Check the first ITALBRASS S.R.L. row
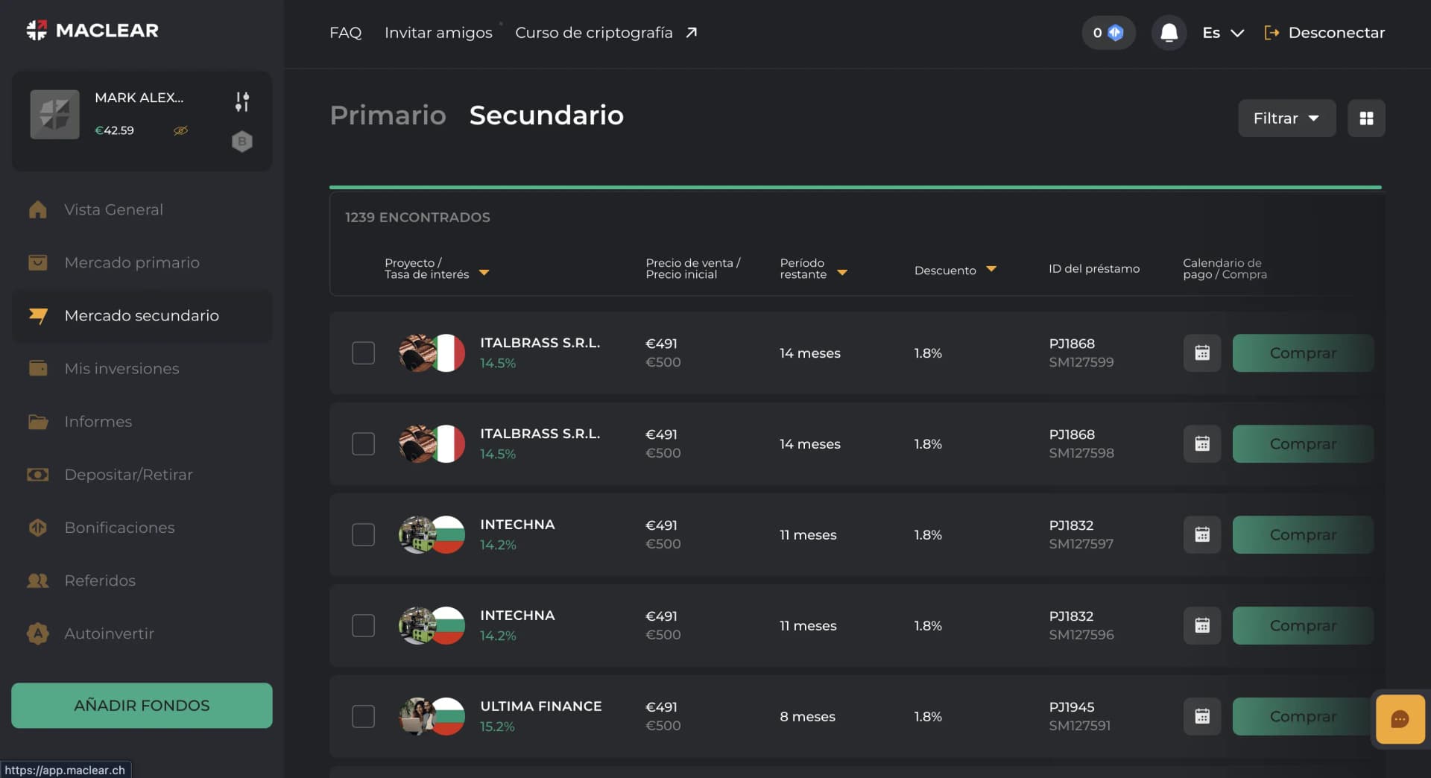Image resolution: width=1431 pixels, height=778 pixels. pyautogui.click(x=363, y=353)
